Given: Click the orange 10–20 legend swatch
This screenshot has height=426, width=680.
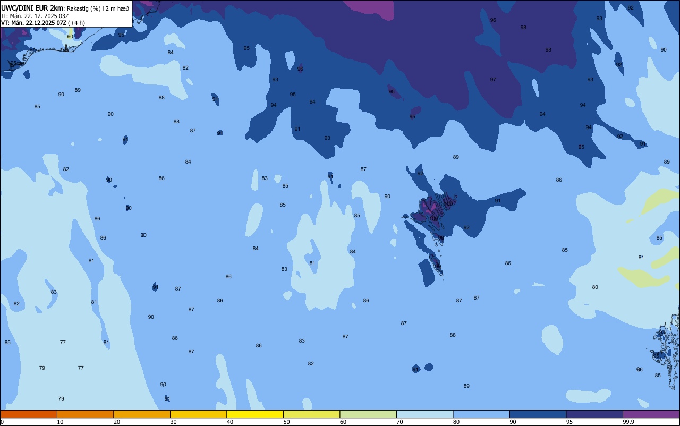Looking at the screenshot, I should 85,414.
